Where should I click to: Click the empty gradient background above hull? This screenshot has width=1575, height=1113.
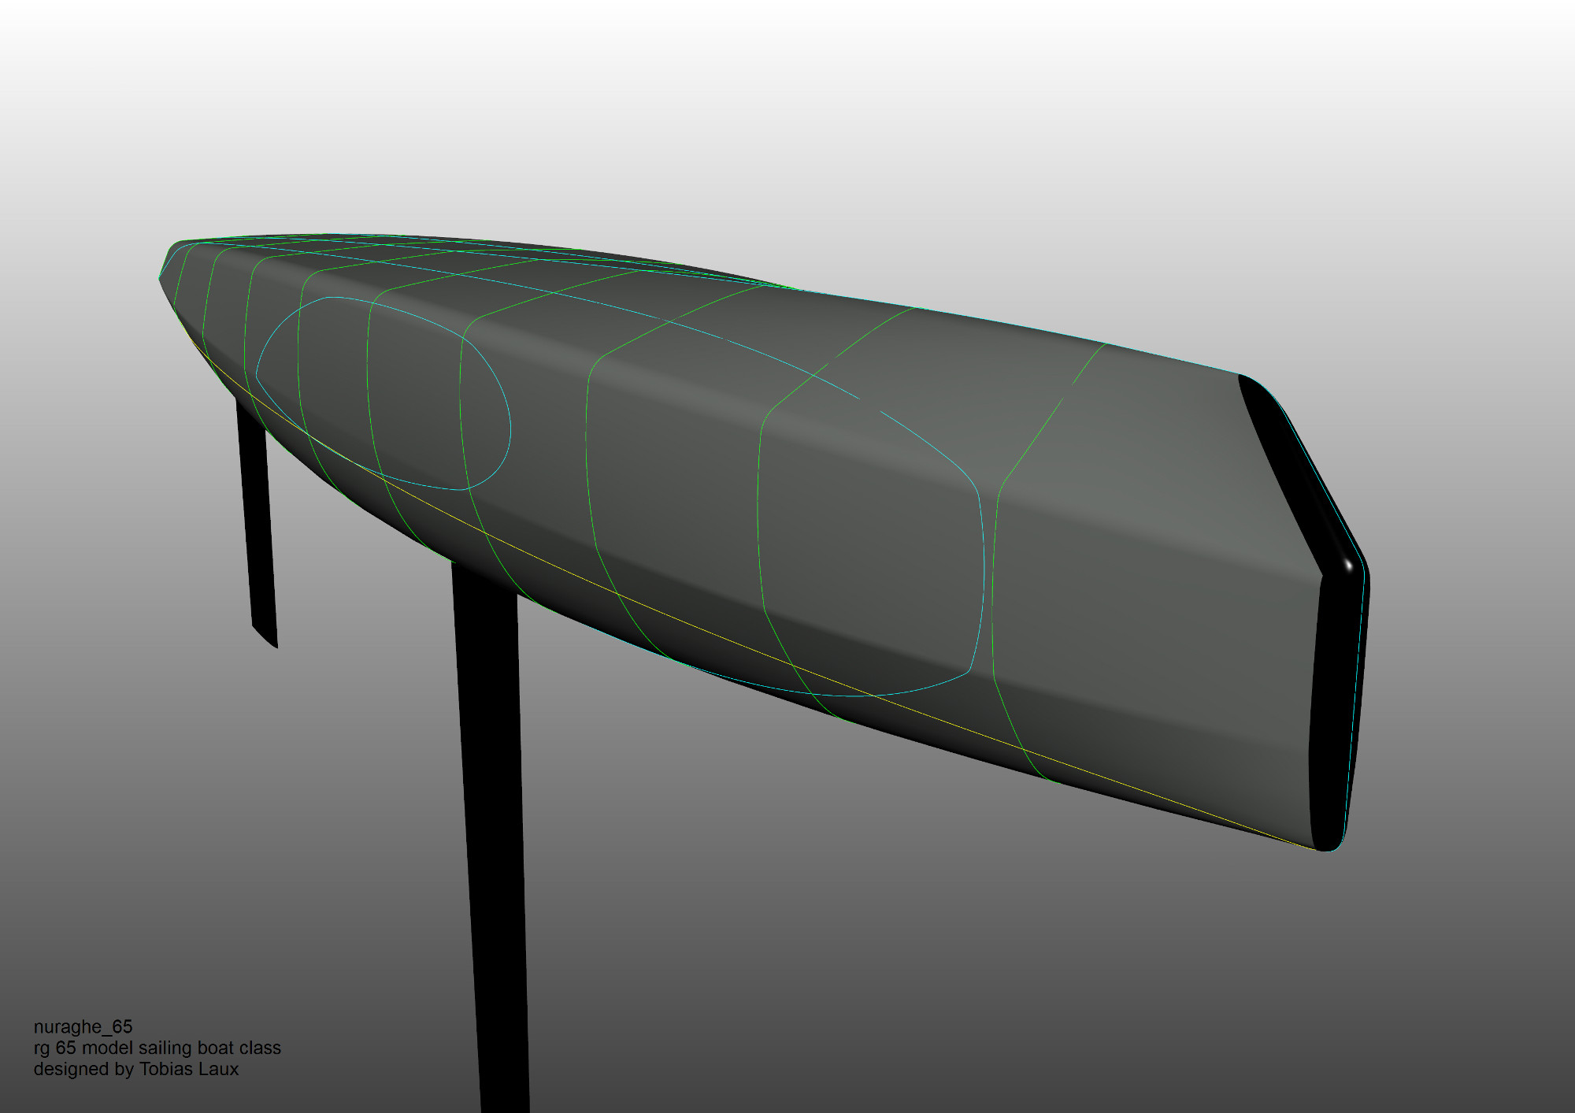(x=787, y=118)
